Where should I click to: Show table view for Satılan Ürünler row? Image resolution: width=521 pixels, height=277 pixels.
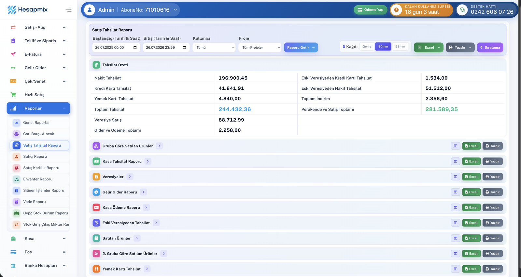click(456, 238)
